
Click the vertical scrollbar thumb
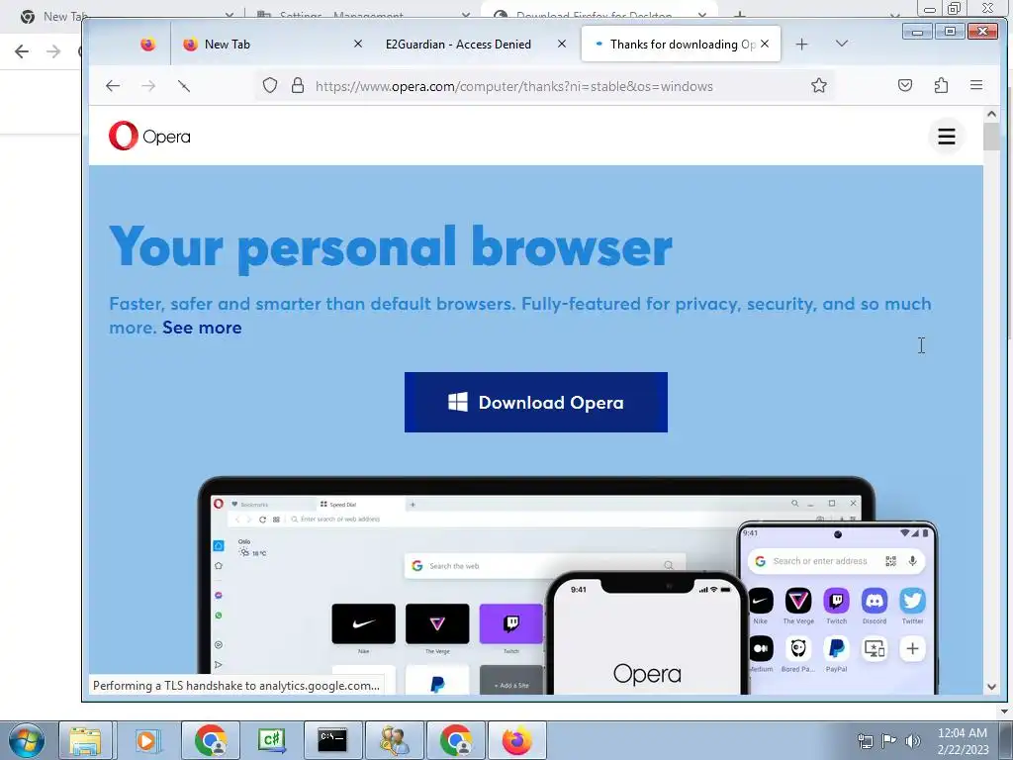(x=991, y=137)
